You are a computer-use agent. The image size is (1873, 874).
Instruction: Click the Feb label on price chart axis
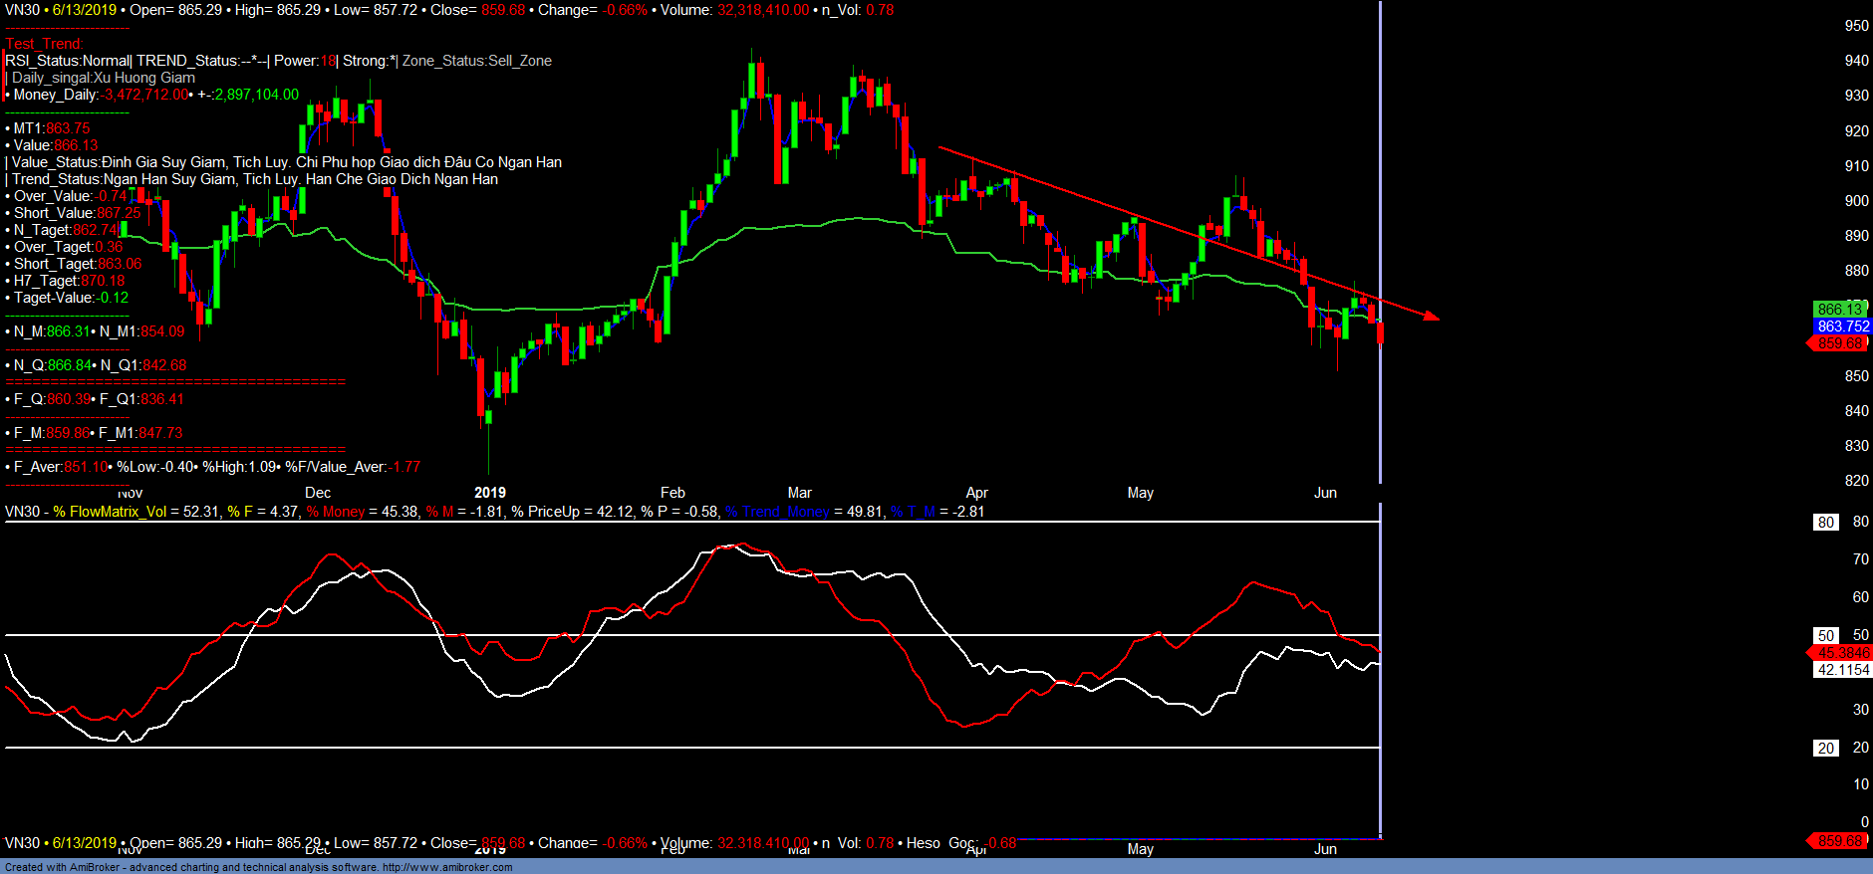coord(672,493)
